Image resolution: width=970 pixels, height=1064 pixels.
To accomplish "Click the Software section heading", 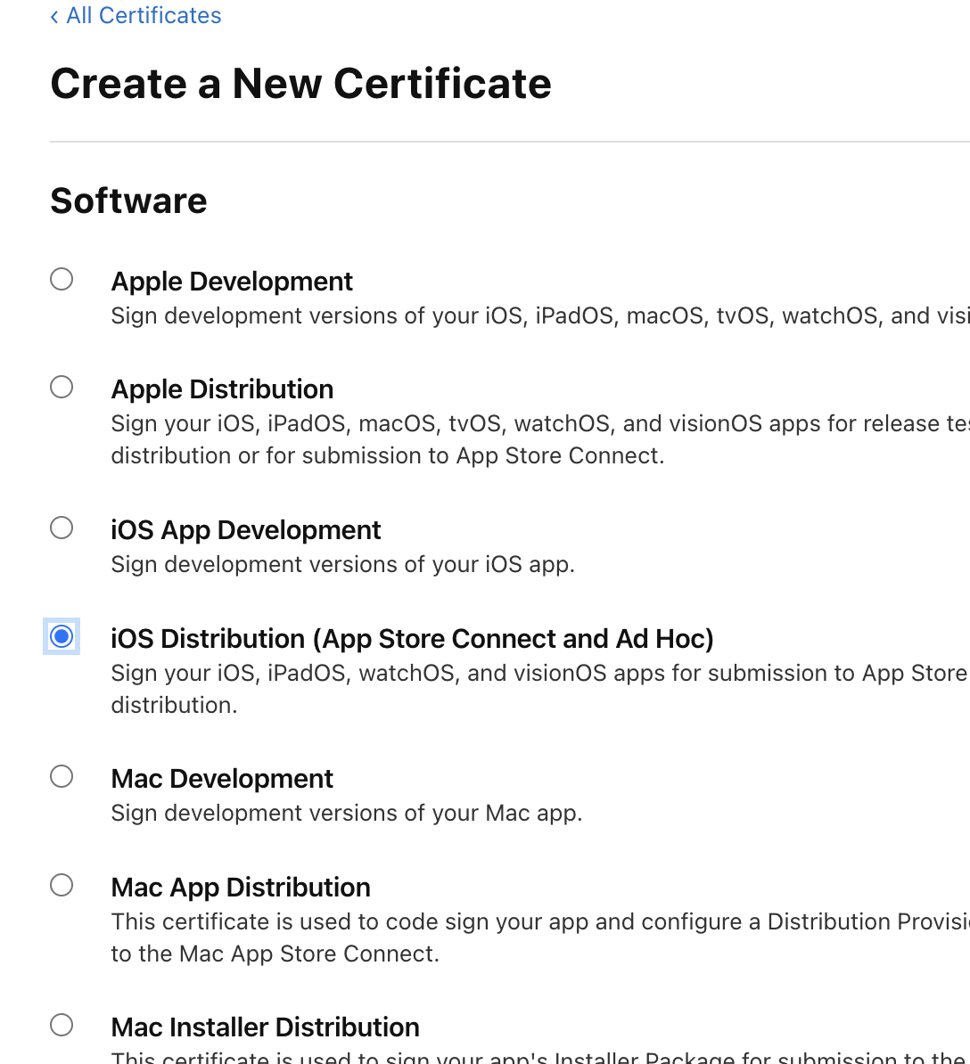I will 128,201.
